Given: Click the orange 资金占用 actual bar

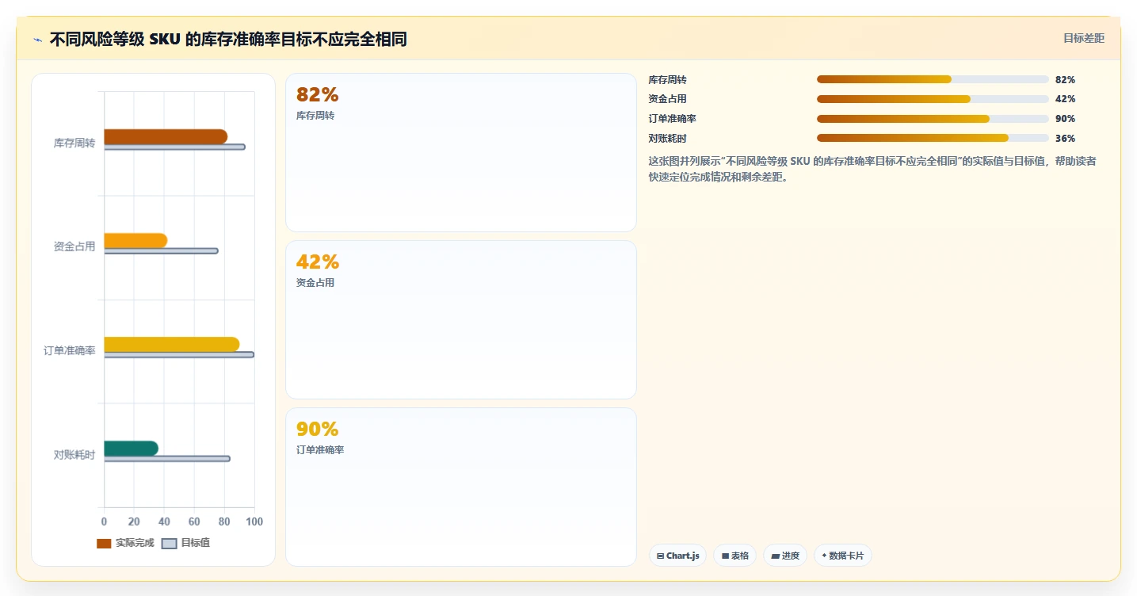Looking at the screenshot, I should (x=135, y=240).
